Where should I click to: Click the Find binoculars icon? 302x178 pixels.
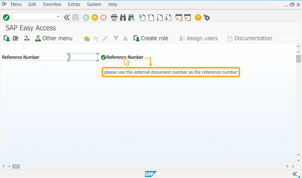pyautogui.click(x=123, y=17)
